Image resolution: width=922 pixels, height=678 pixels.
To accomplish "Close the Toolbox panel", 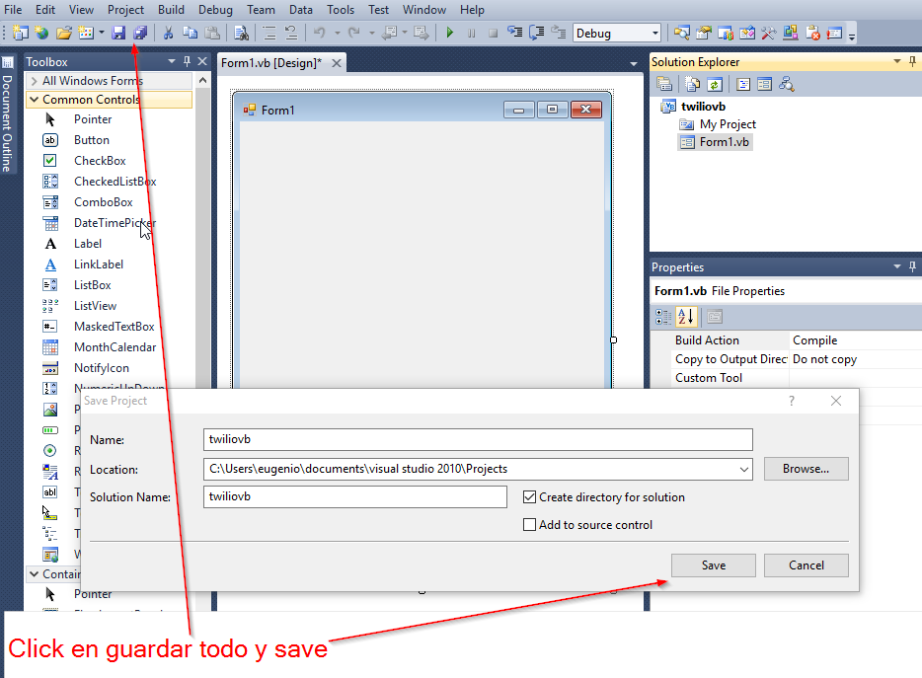I will coord(202,61).
